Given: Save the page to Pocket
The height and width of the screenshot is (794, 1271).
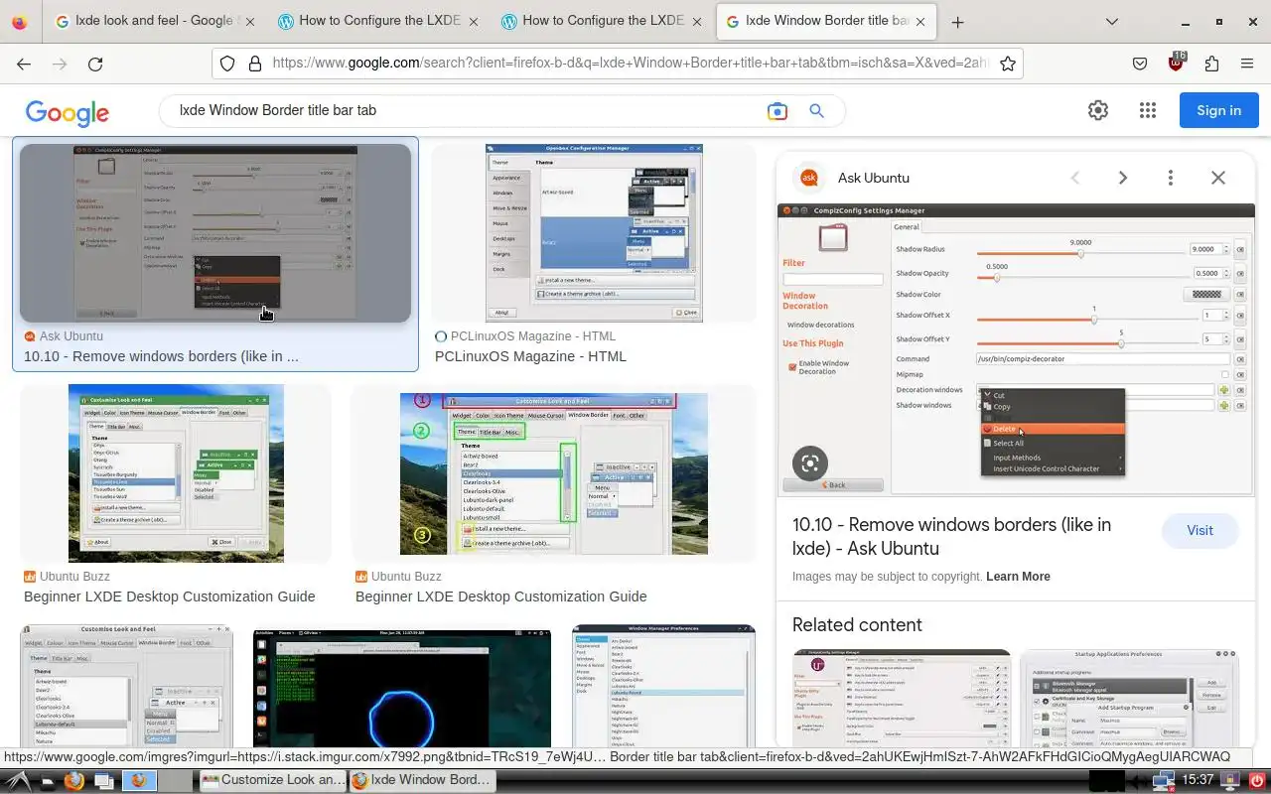Looking at the screenshot, I should tap(1140, 64).
